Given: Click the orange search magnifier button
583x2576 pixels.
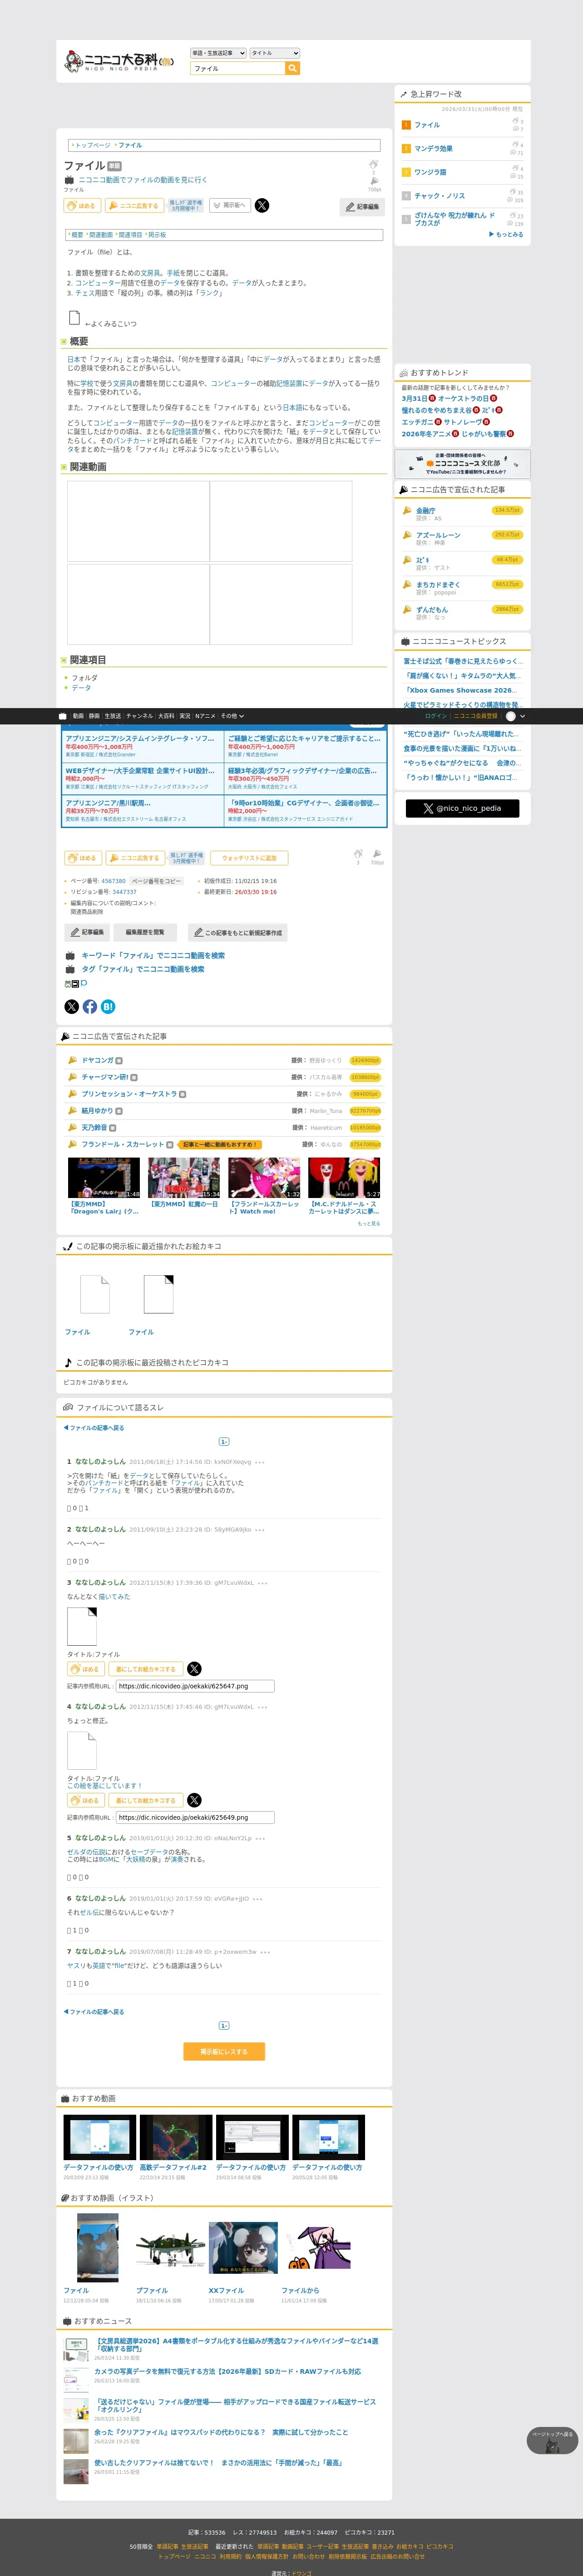Looking at the screenshot, I should tap(292, 68).
